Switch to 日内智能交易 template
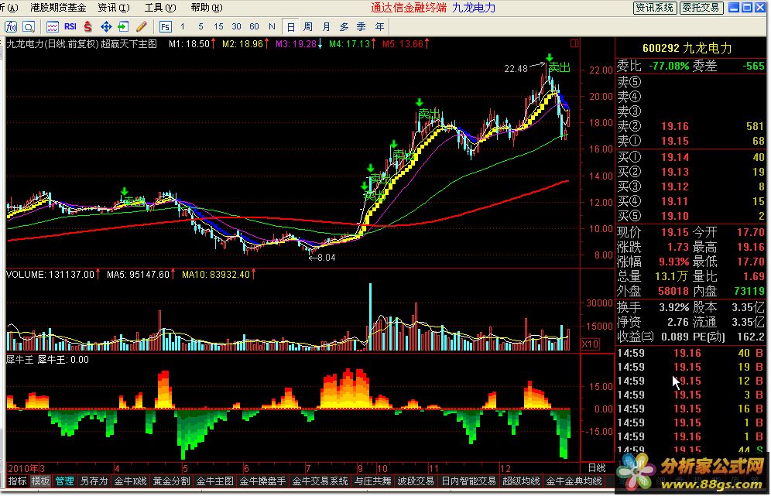Viewport: 771px width, 496px height. click(x=468, y=481)
